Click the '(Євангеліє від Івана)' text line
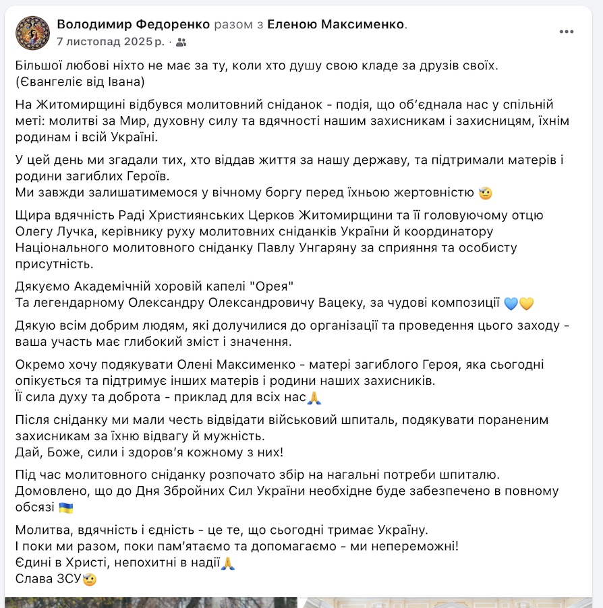 coord(80,82)
